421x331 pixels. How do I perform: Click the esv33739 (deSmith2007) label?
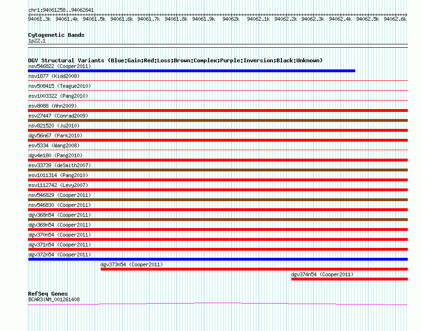[60, 165]
